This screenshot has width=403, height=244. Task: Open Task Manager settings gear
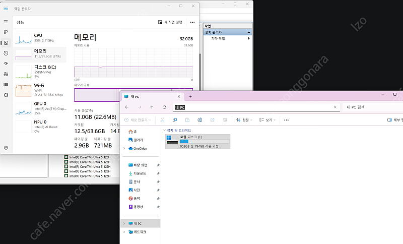click(x=6, y=148)
